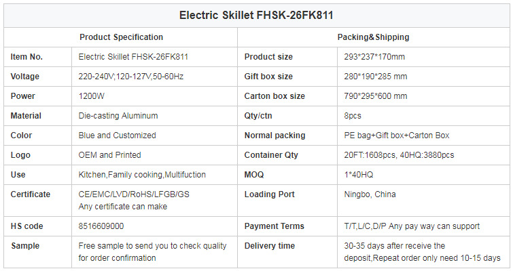Click the Ningbo, China loading port cell
The height and width of the screenshot is (271, 513).
[423, 201]
